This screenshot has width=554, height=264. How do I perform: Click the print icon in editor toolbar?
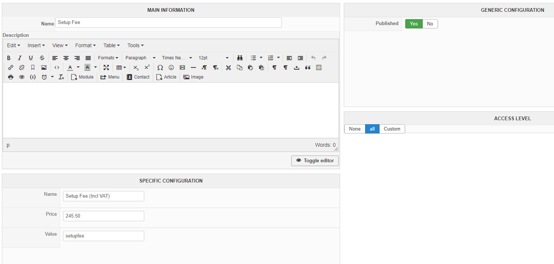pos(11,77)
